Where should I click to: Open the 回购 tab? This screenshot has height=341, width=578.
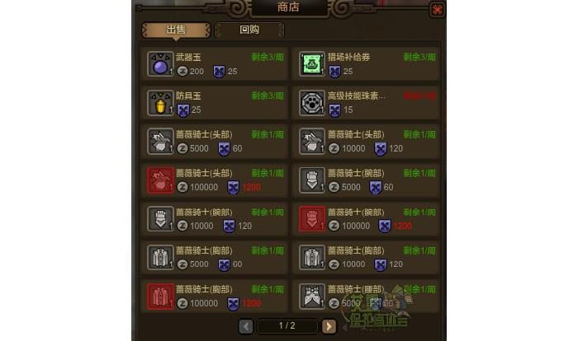(249, 30)
